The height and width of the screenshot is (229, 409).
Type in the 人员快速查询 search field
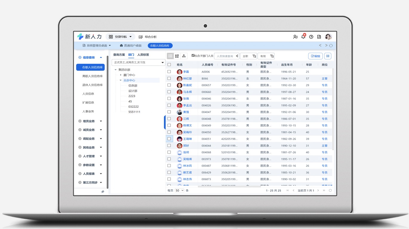click(x=225, y=56)
